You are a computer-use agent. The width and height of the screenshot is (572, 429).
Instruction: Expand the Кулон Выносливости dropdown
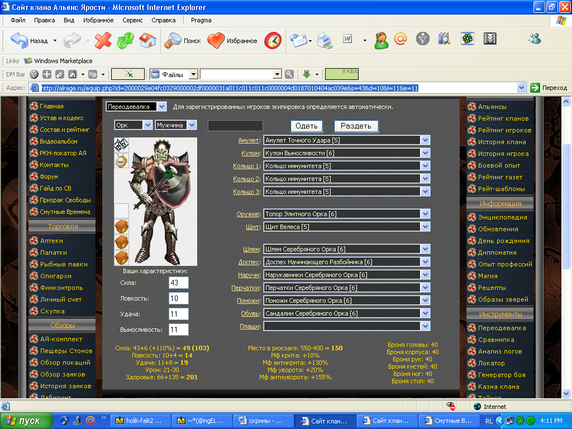425,153
